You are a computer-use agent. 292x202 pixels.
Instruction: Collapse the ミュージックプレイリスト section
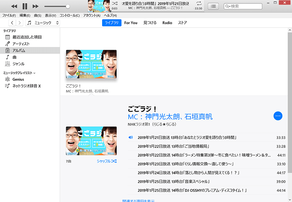[35, 73]
